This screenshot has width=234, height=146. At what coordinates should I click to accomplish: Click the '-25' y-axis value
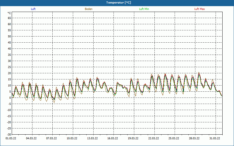click(9, 128)
